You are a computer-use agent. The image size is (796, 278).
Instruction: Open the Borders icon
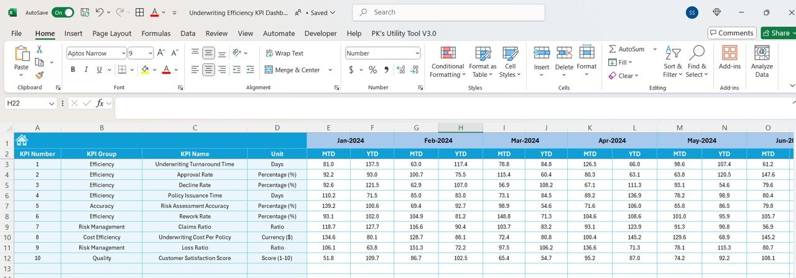(122, 69)
